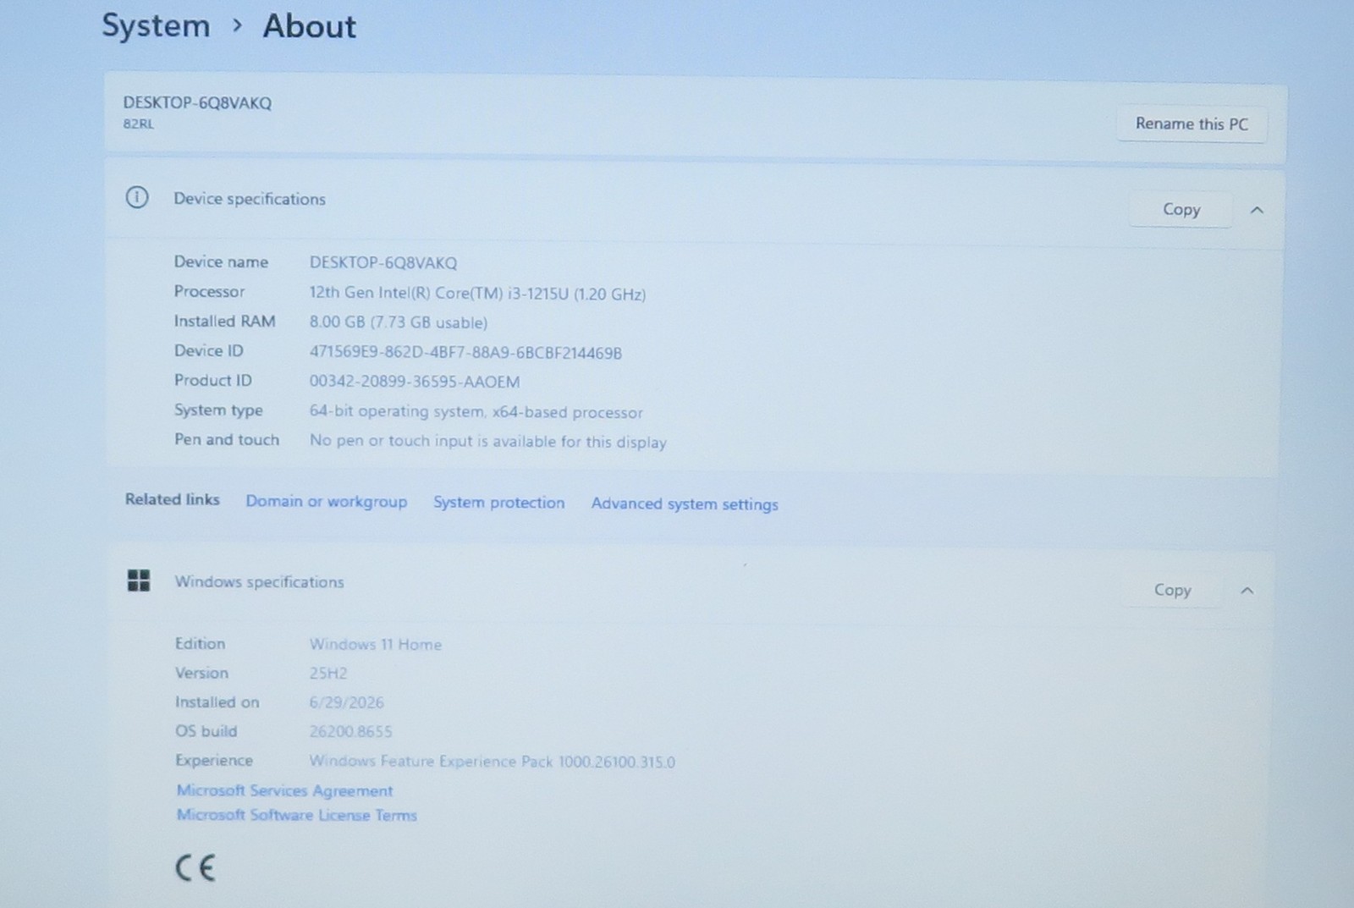This screenshot has width=1354, height=908.
Task: Click the Installed RAM value 8.00 GB
Action: coord(399,322)
